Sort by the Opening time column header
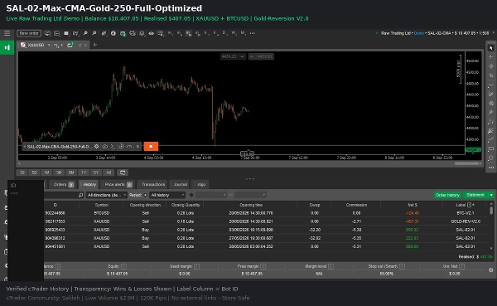497x306 pixels. pos(251,205)
